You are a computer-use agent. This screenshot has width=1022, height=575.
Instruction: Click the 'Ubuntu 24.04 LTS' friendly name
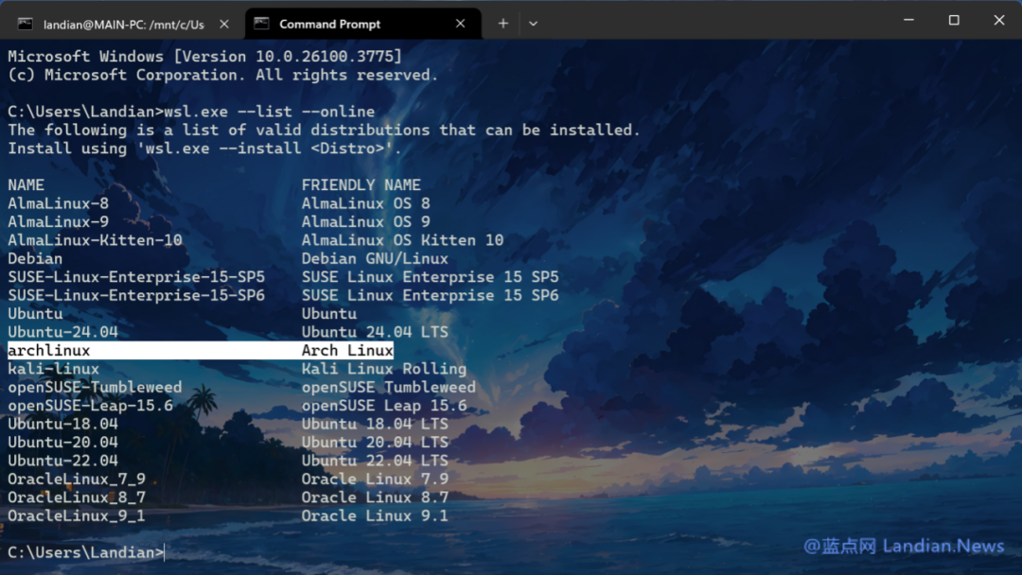(x=375, y=332)
